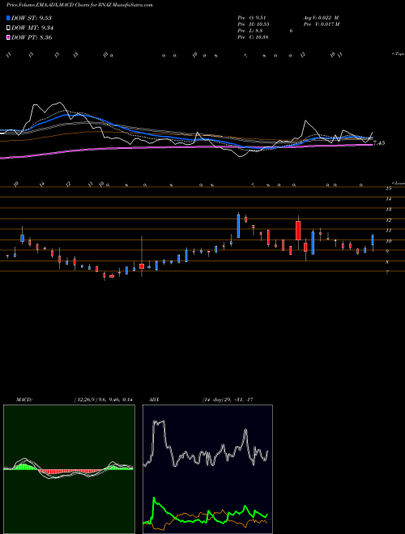The height and width of the screenshot is (534, 405).
Task: Click ADX parameters '(14 day) 29, +31, -17'
Action: pyautogui.click(x=228, y=400)
